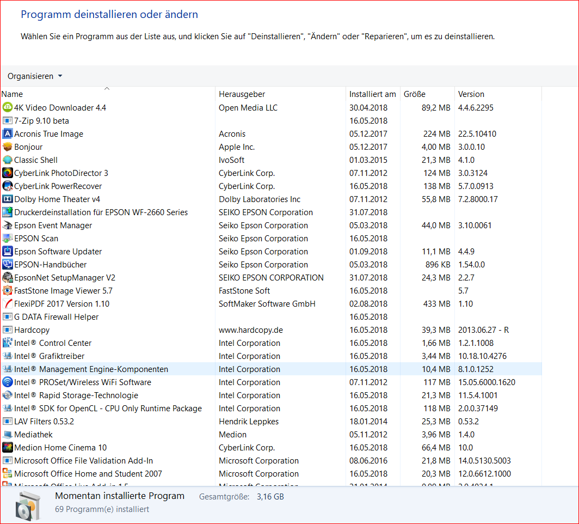
Task: Click the FastStone Image Viewer icon
Action: (x=8, y=291)
